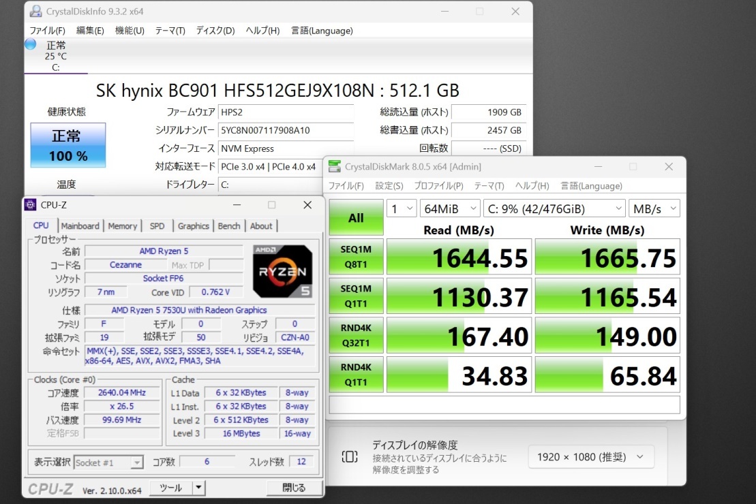Run the SEQ1M Q1T1 test

(356, 296)
